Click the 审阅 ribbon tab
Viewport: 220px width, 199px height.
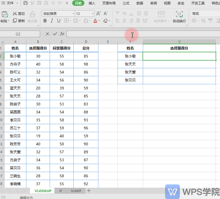154,3
